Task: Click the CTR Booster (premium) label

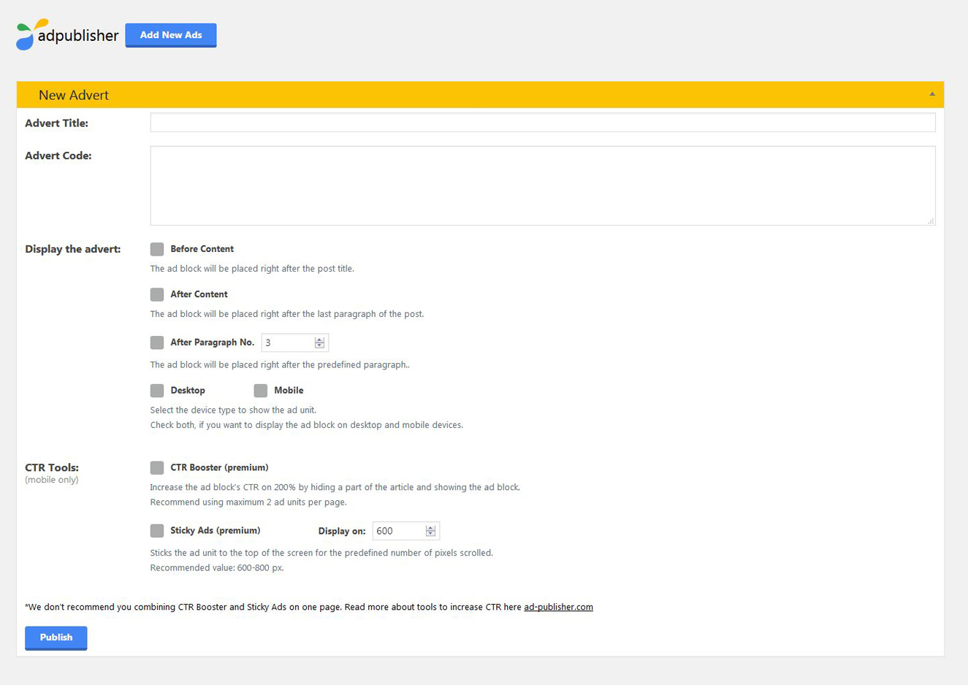Action: click(x=219, y=467)
